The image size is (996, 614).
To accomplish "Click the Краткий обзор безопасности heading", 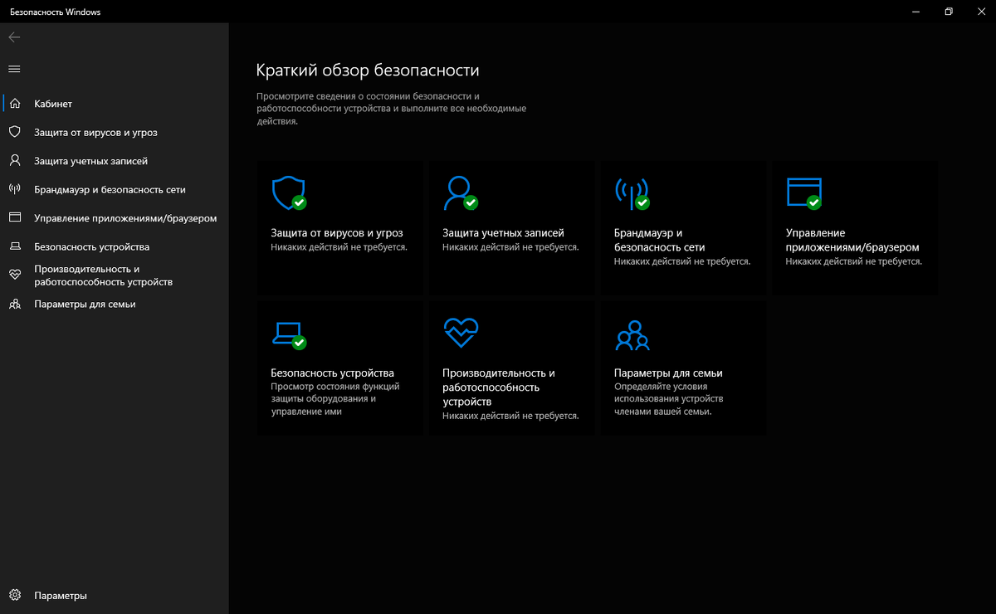I will (368, 71).
